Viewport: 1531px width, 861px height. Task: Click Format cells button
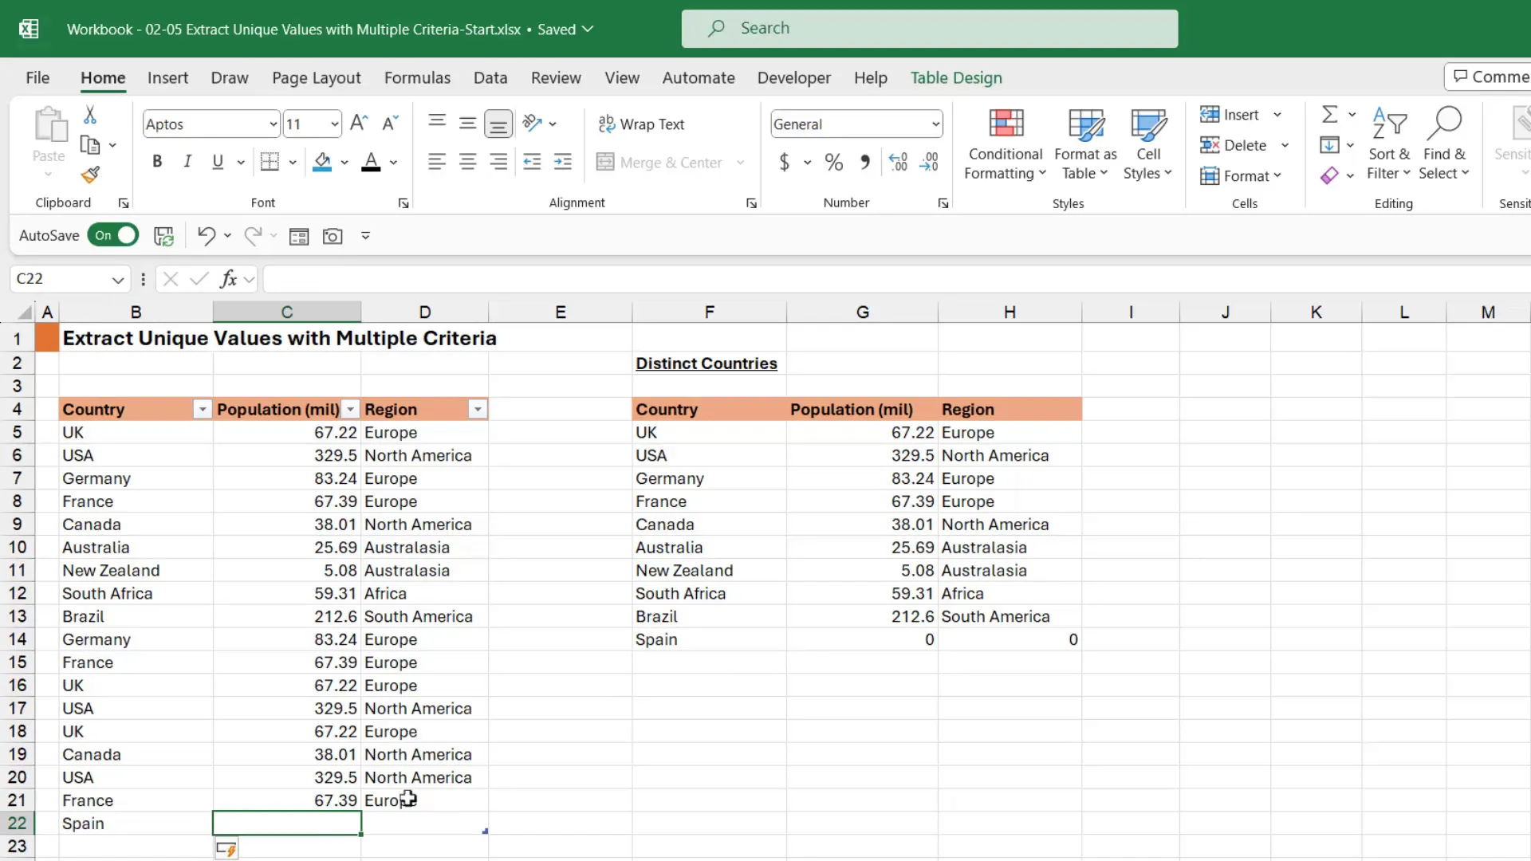click(x=1241, y=175)
